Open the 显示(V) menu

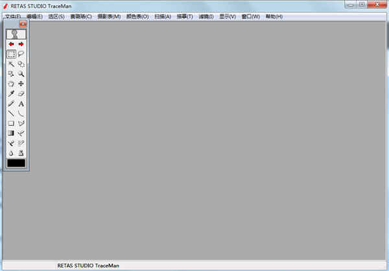[x=228, y=17]
